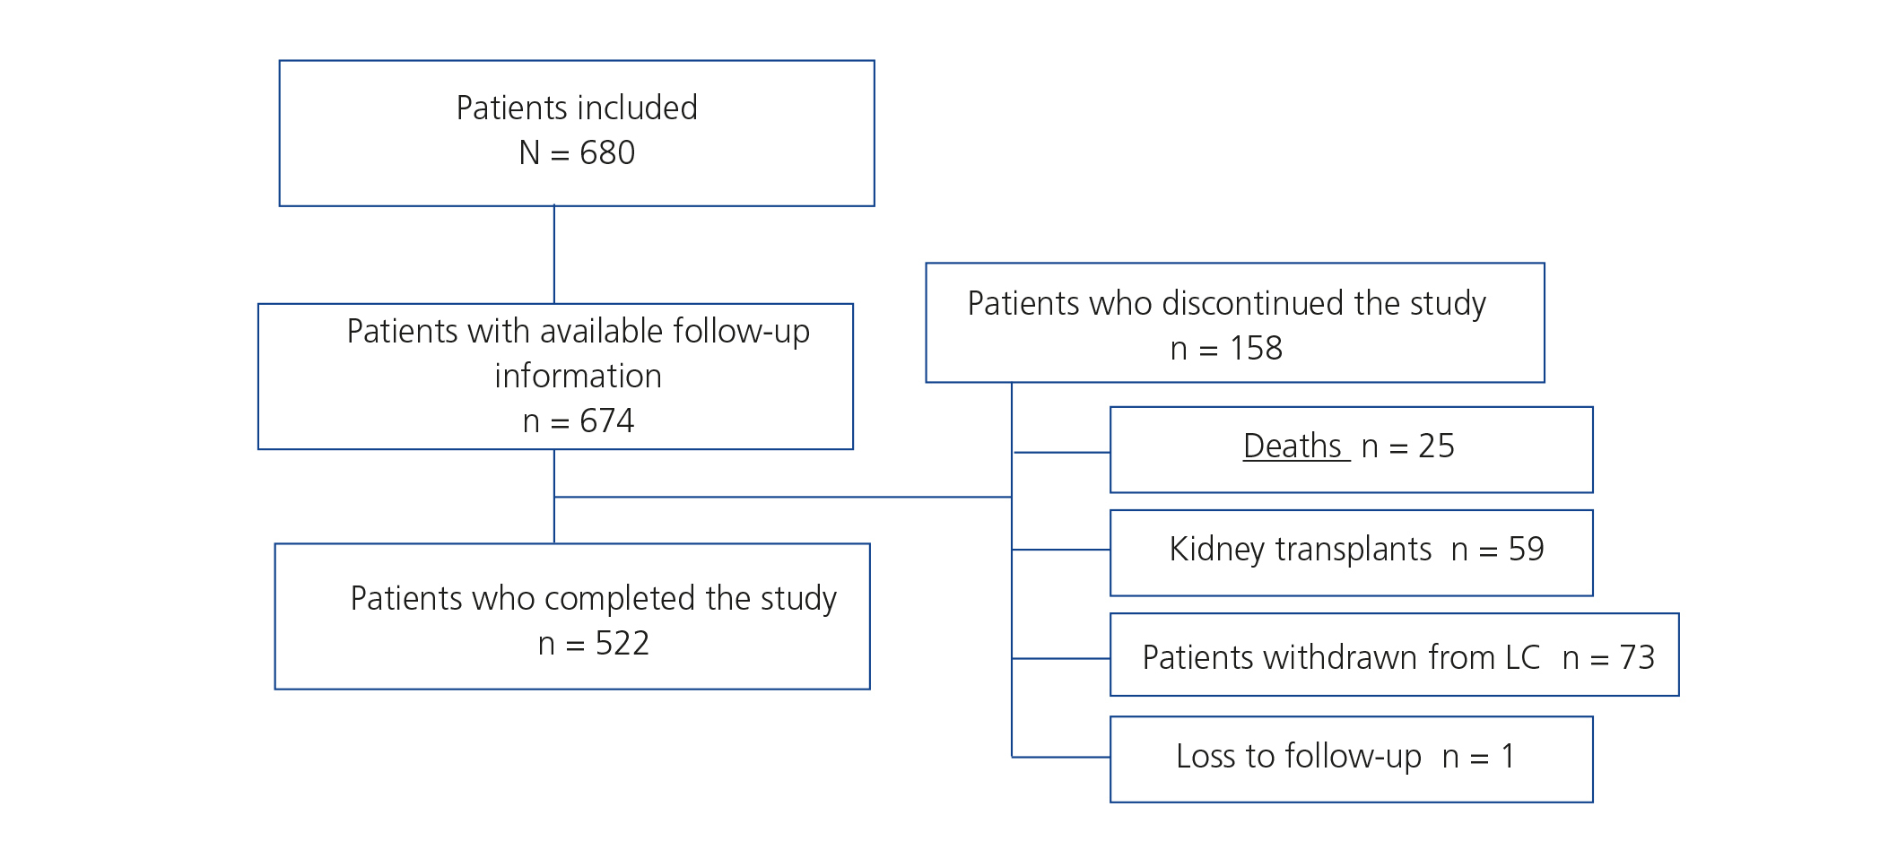Click "Patients withdrawn from LC" label
1889x850 pixels.
(1341, 658)
